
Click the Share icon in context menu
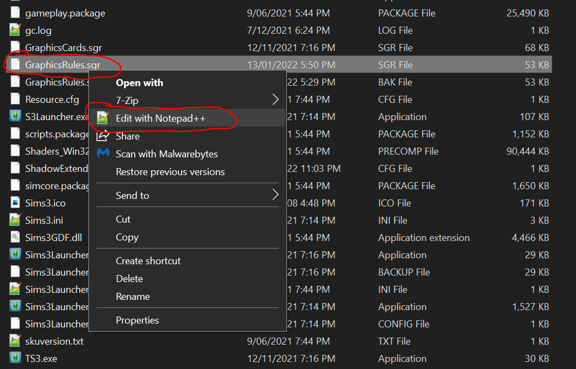(103, 136)
